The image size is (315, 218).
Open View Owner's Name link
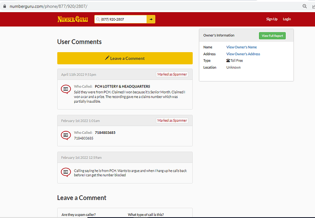(x=241, y=47)
